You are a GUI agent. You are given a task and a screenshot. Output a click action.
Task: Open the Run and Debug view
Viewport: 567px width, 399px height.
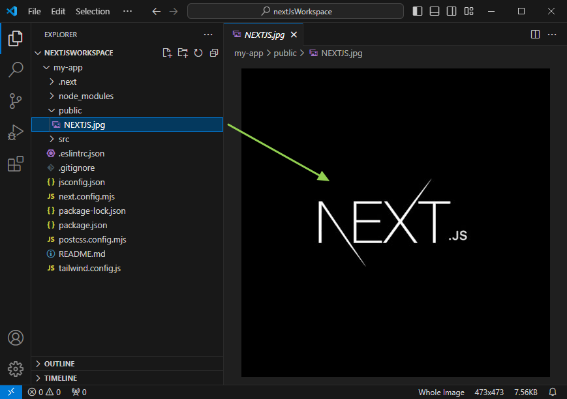tap(15, 132)
